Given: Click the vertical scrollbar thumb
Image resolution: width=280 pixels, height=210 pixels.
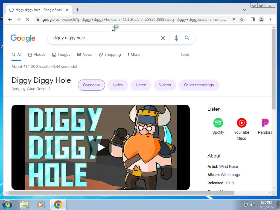Looking at the screenshot, I should pyautogui.click(x=274, y=69).
